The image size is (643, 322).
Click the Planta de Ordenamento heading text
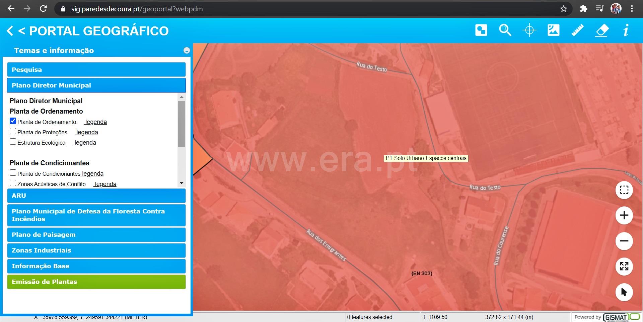pyautogui.click(x=46, y=111)
